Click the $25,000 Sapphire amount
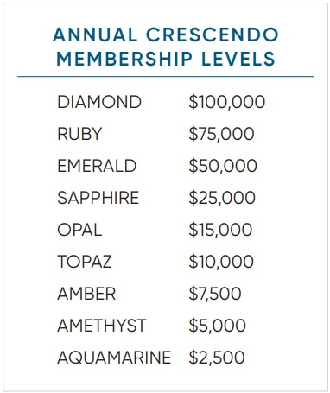330x393 pixels. pyautogui.click(x=222, y=198)
